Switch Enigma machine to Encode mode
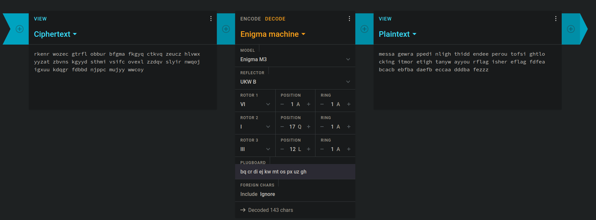This screenshot has width=596, height=220. click(x=250, y=19)
